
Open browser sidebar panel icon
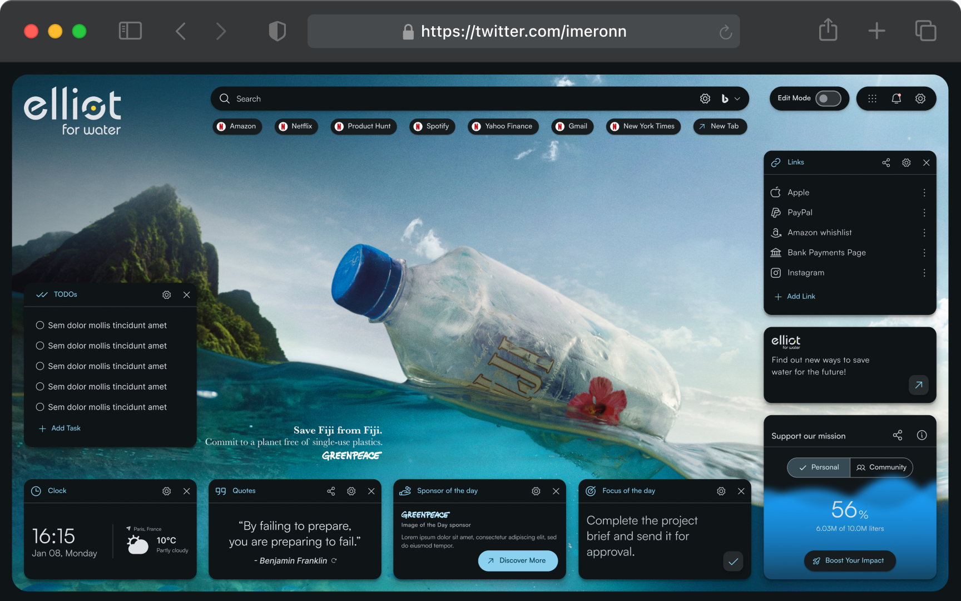tap(130, 31)
